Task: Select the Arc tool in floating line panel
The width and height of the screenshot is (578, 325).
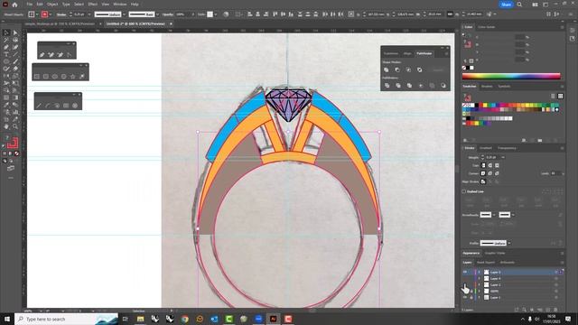Action: tap(48, 106)
